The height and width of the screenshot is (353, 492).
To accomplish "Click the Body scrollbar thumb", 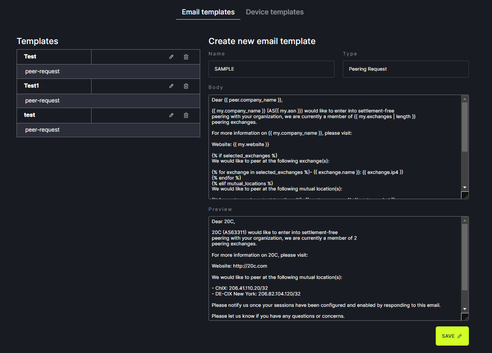I will [465, 126].
